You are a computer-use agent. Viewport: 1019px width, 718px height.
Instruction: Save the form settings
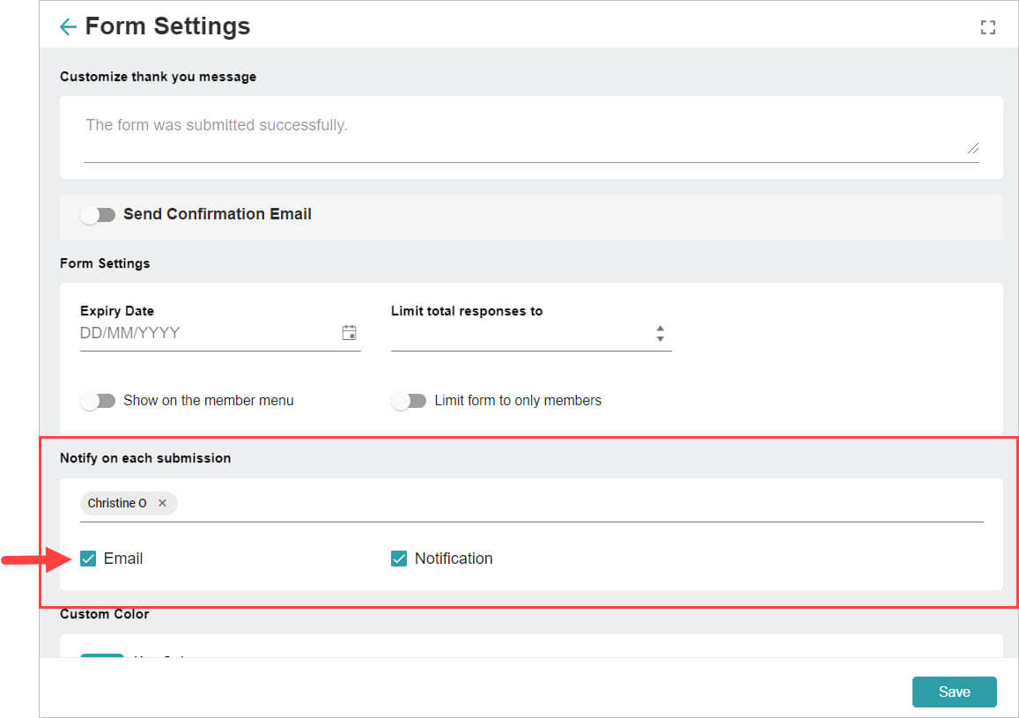(x=954, y=692)
